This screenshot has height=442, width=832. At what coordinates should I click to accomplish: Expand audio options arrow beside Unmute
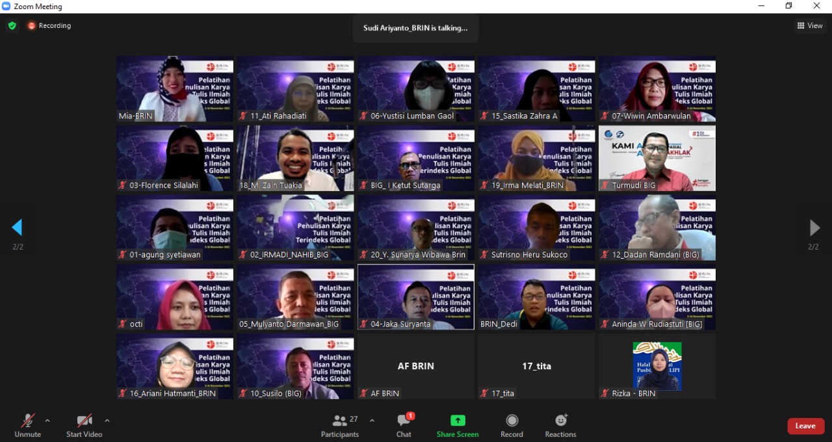tap(47, 421)
